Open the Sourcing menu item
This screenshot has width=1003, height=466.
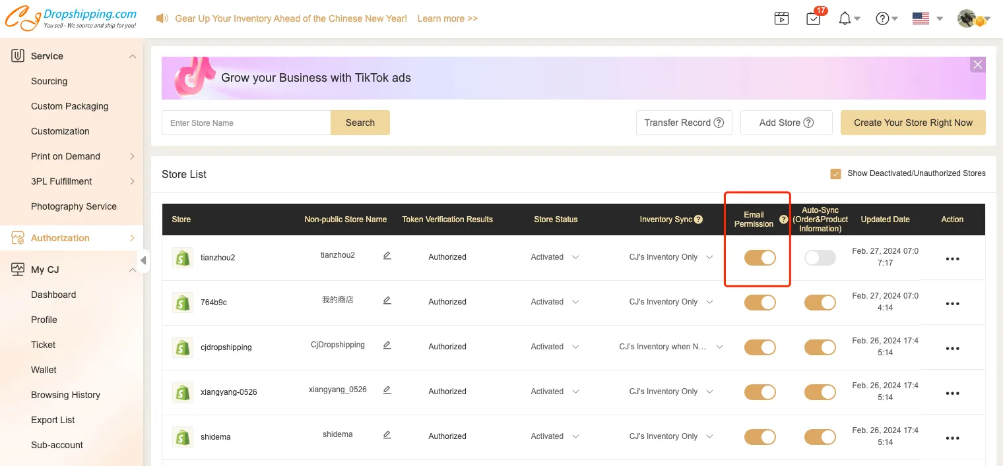click(49, 81)
